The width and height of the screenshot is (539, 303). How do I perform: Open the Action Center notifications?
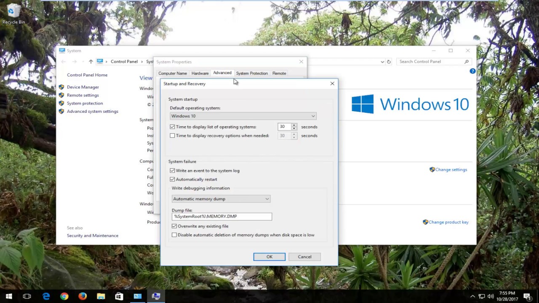point(527,296)
